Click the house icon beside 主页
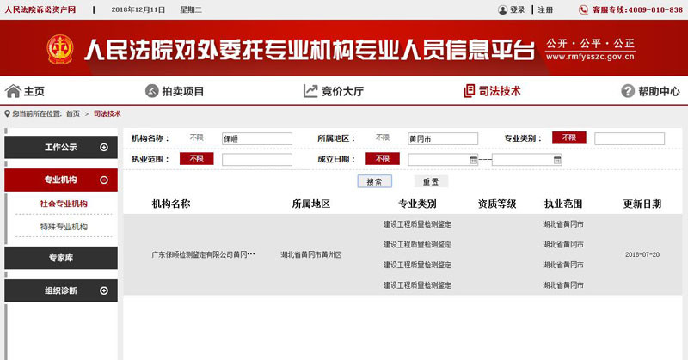 [x=13, y=91]
